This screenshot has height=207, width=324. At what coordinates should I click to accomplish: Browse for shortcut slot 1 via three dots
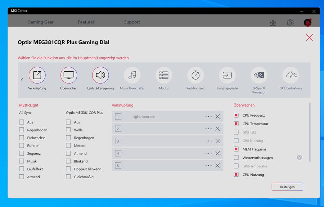[x=208, y=117]
